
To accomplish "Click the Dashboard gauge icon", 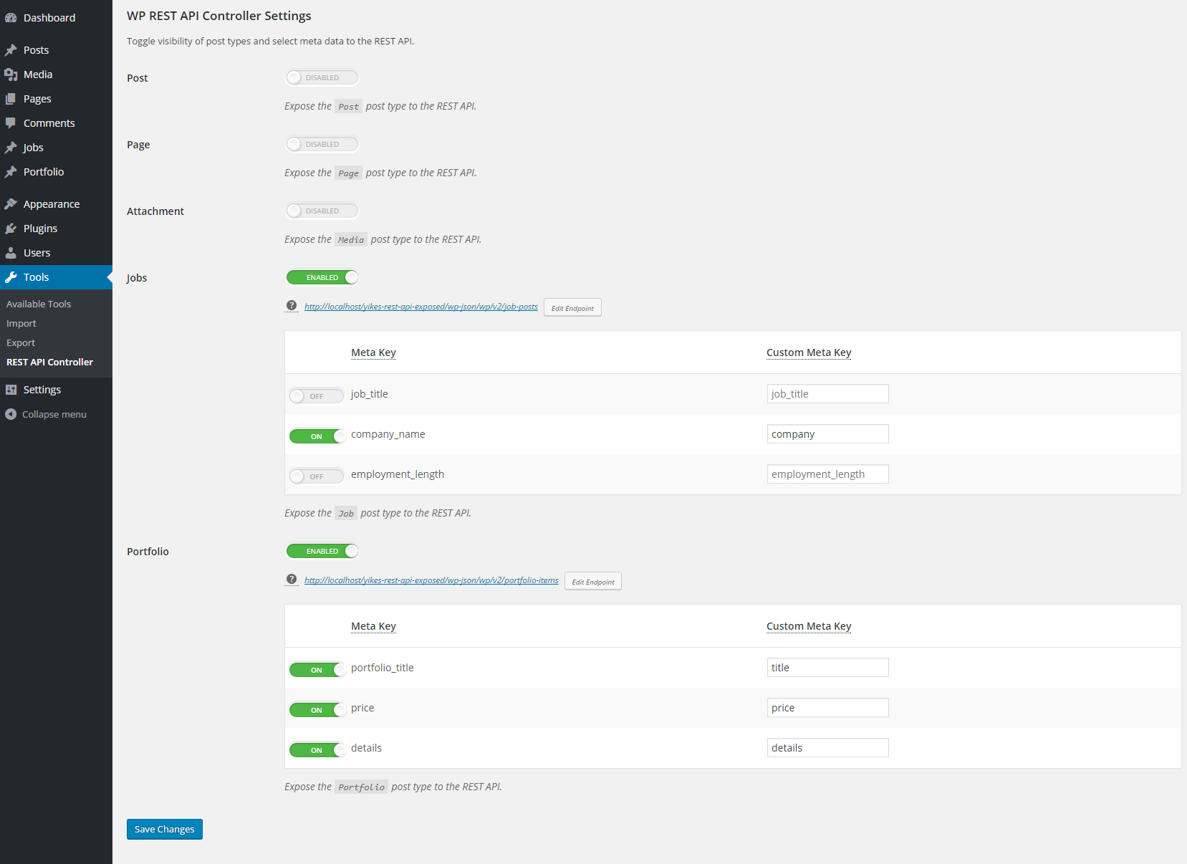I will pyautogui.click(x=11, y=18).
